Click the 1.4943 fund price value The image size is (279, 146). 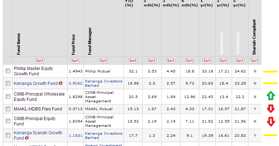click(75, 71)
